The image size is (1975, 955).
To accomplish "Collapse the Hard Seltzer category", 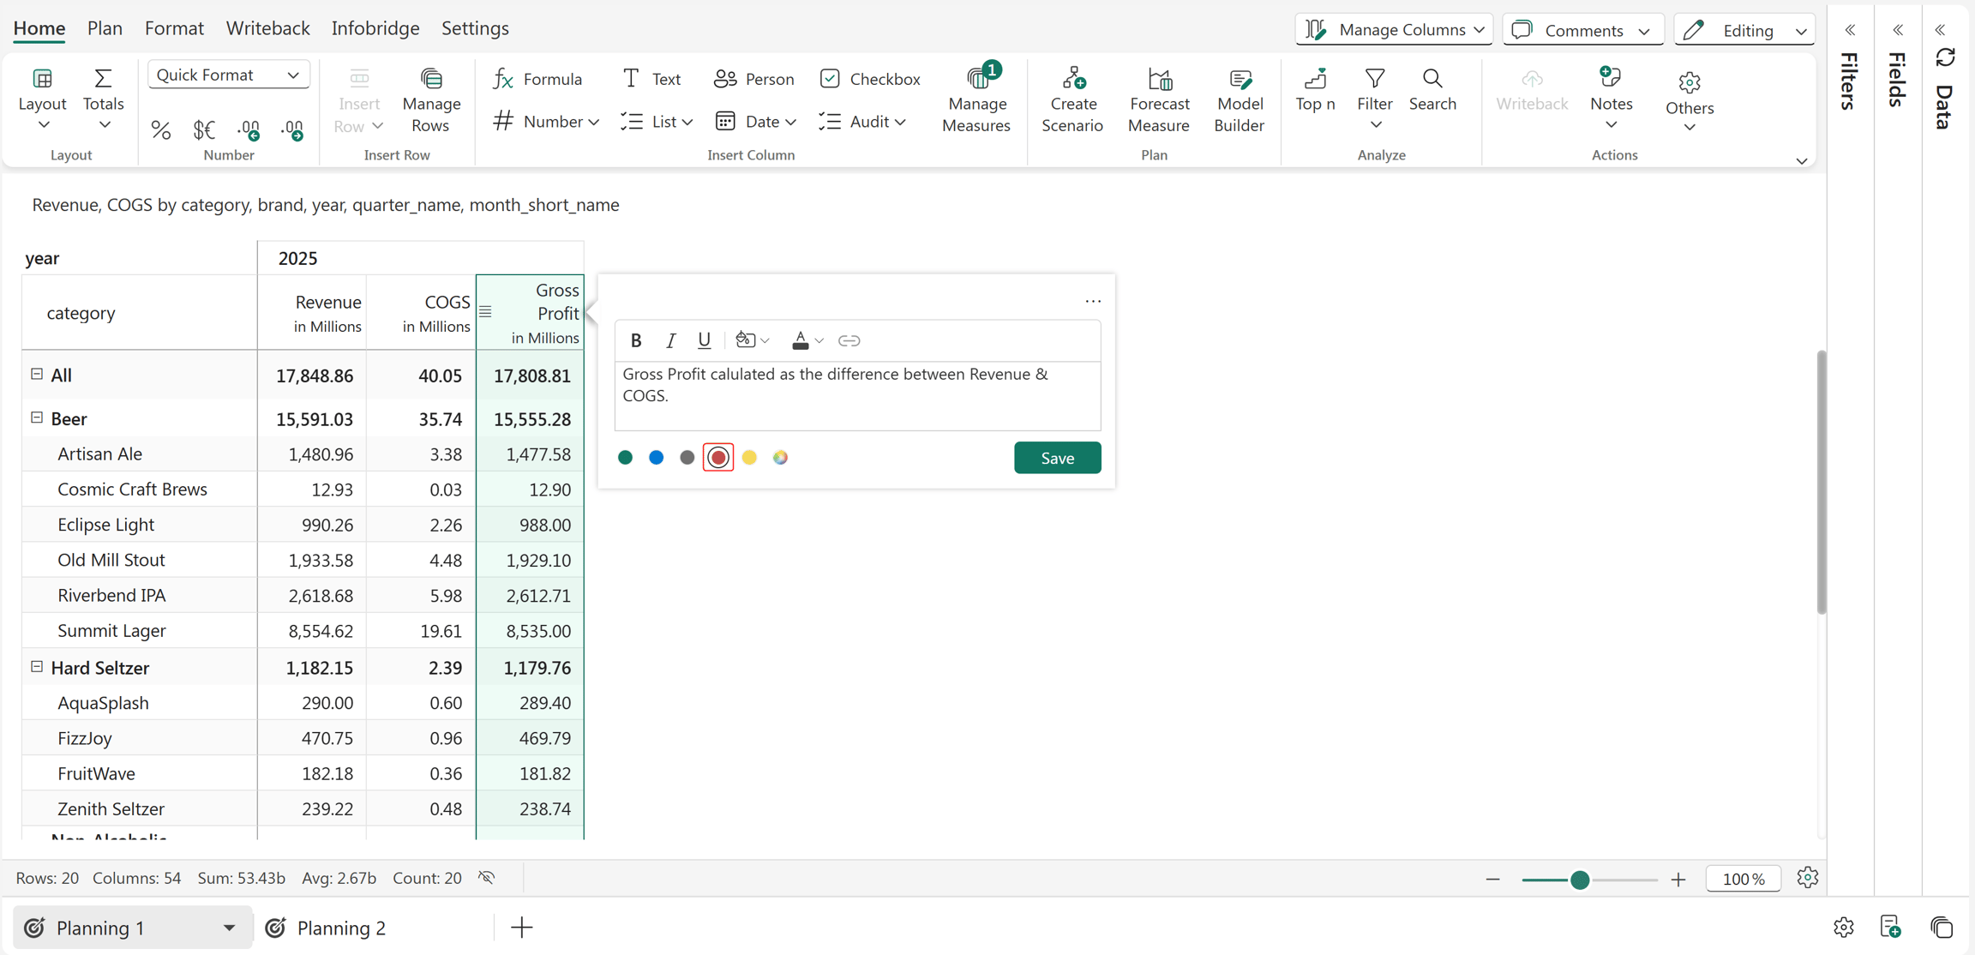I will [x=37, y=666].
